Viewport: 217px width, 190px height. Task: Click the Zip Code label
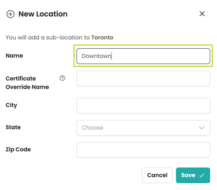point(18,149)
